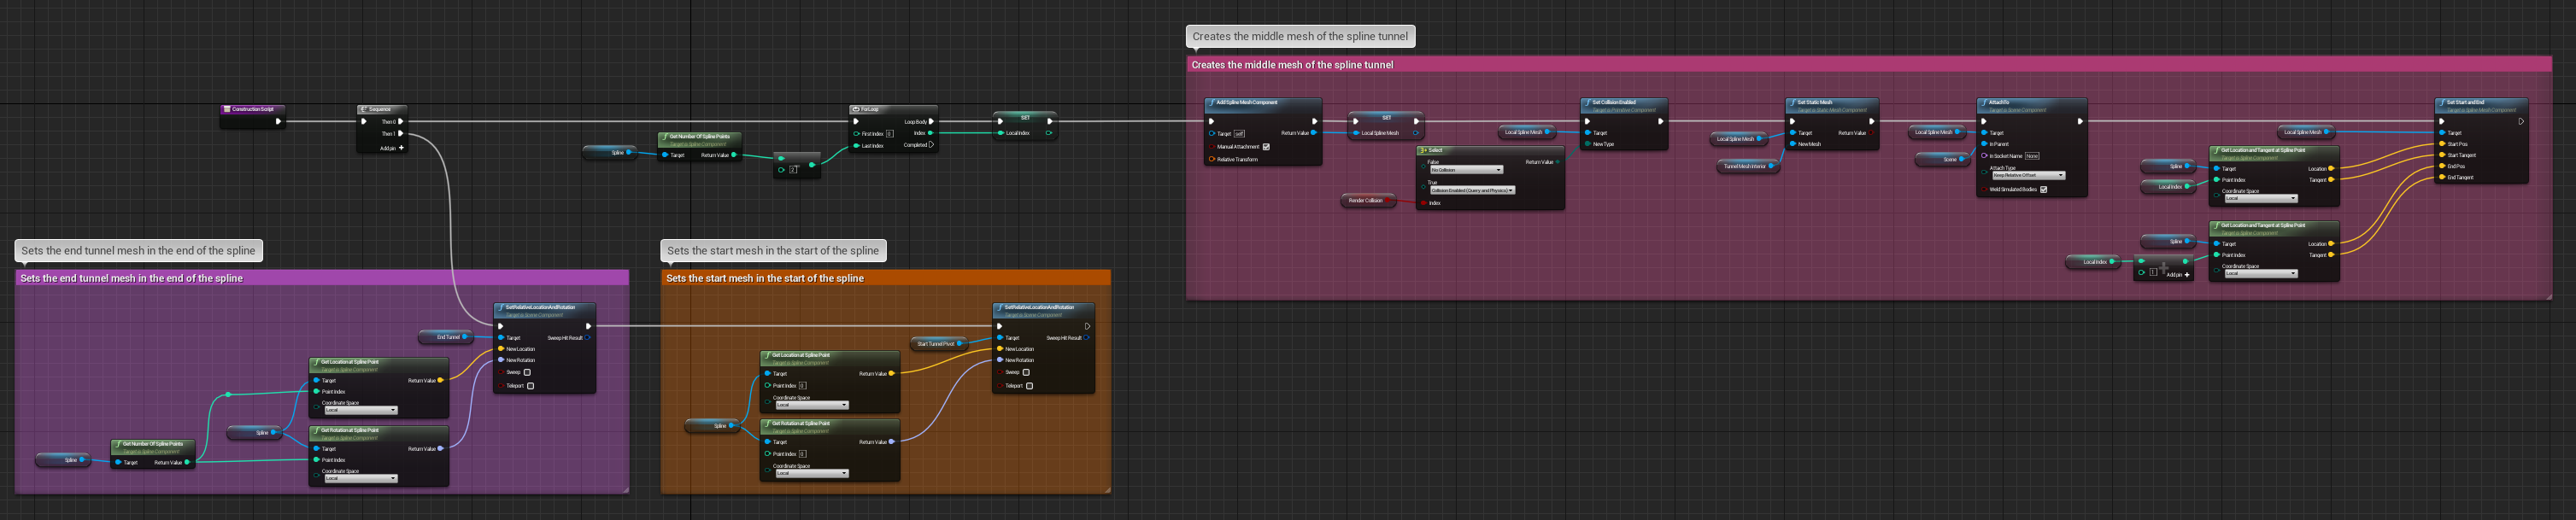2576x520 pixels.
Task: Open Coordinate Space dropdown of start mesh Get Location
Action: pos(812,405)
